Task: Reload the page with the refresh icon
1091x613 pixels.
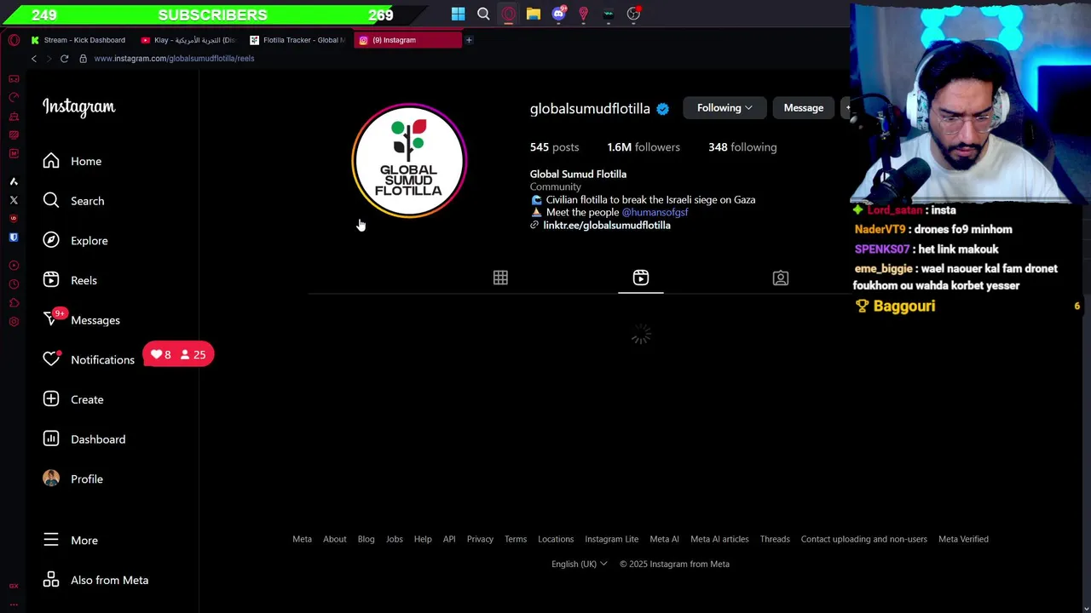Action: (64, 59)
